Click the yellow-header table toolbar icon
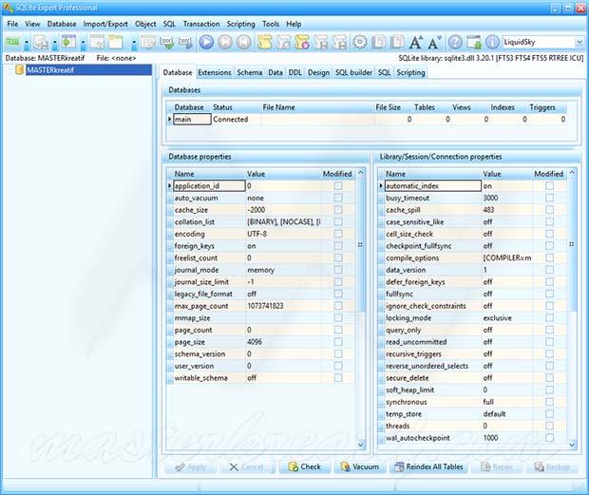 pos(116,42)
